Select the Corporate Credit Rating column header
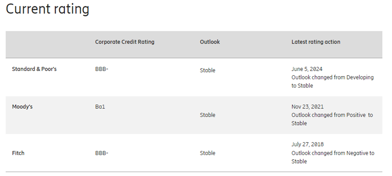Screen dimensions: 392x176 [125, 42]
